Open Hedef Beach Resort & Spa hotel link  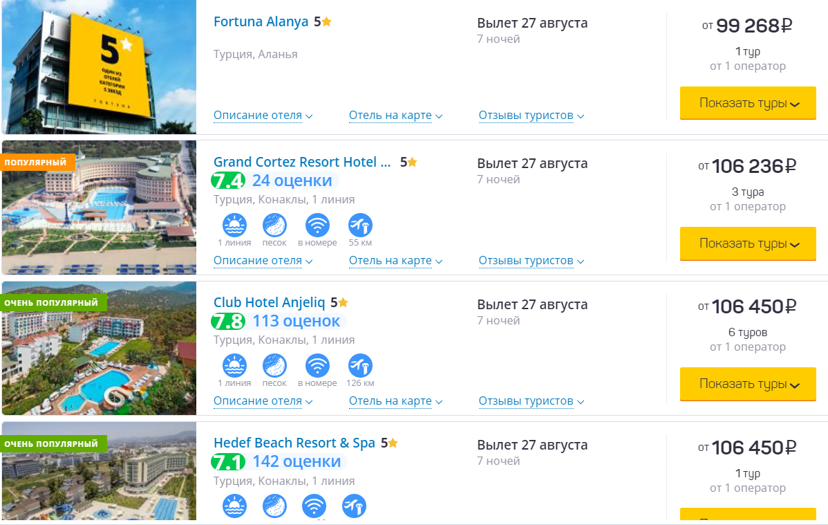294,443
